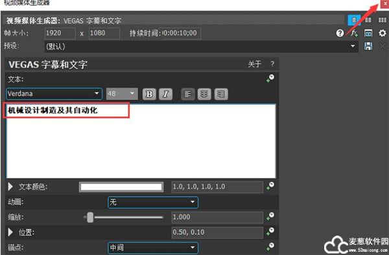The image size is (389, 255).
Task: Click the position value field 0.50, 0.10
Action: (217, 232)
